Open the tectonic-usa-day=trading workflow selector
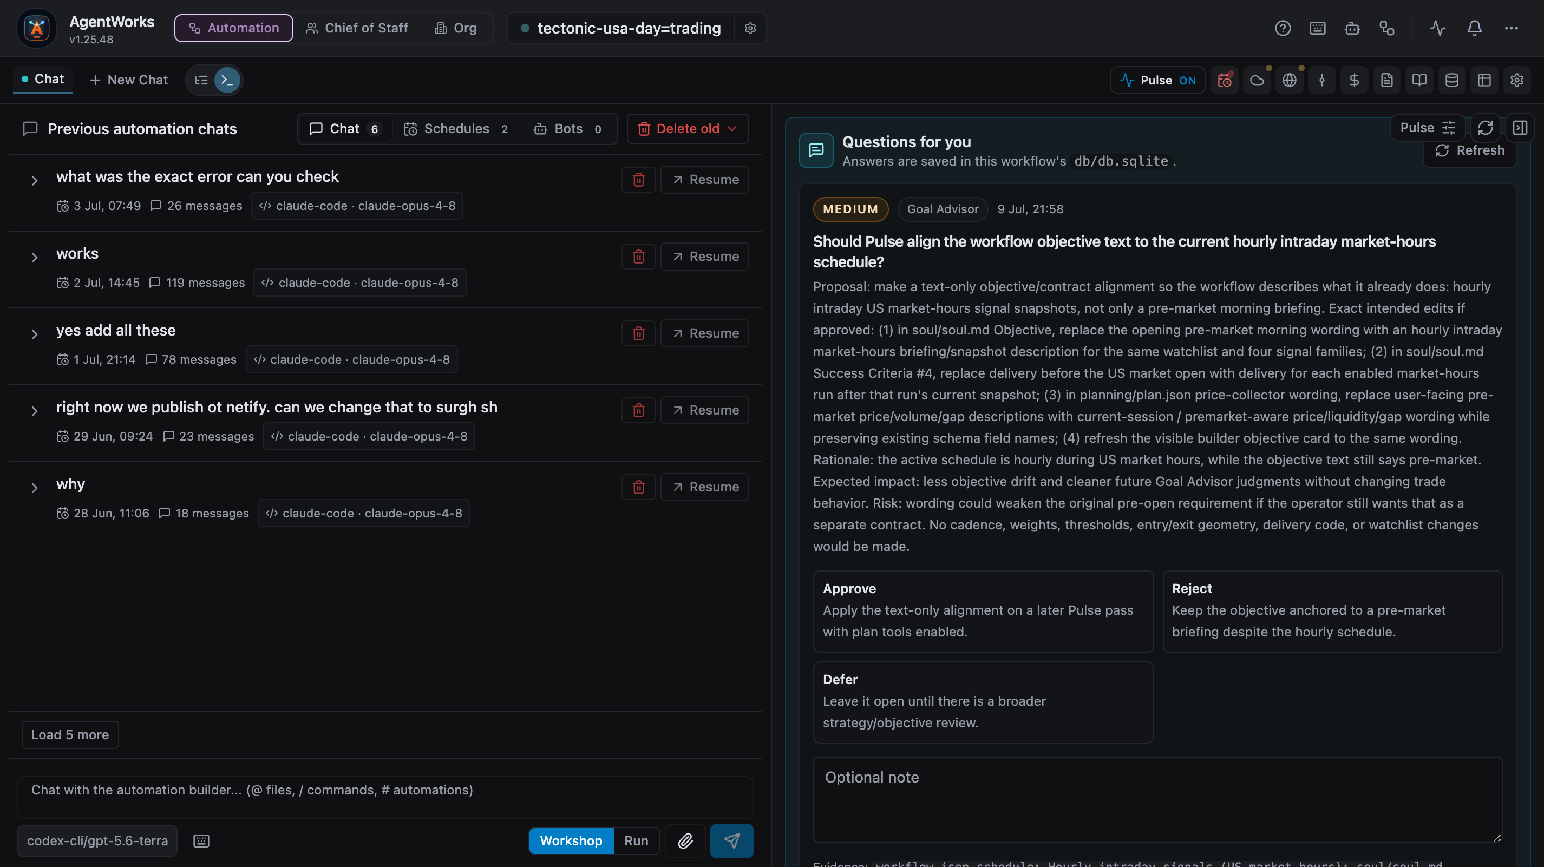Screen dimensions: 1544x867 coord(621,28)
